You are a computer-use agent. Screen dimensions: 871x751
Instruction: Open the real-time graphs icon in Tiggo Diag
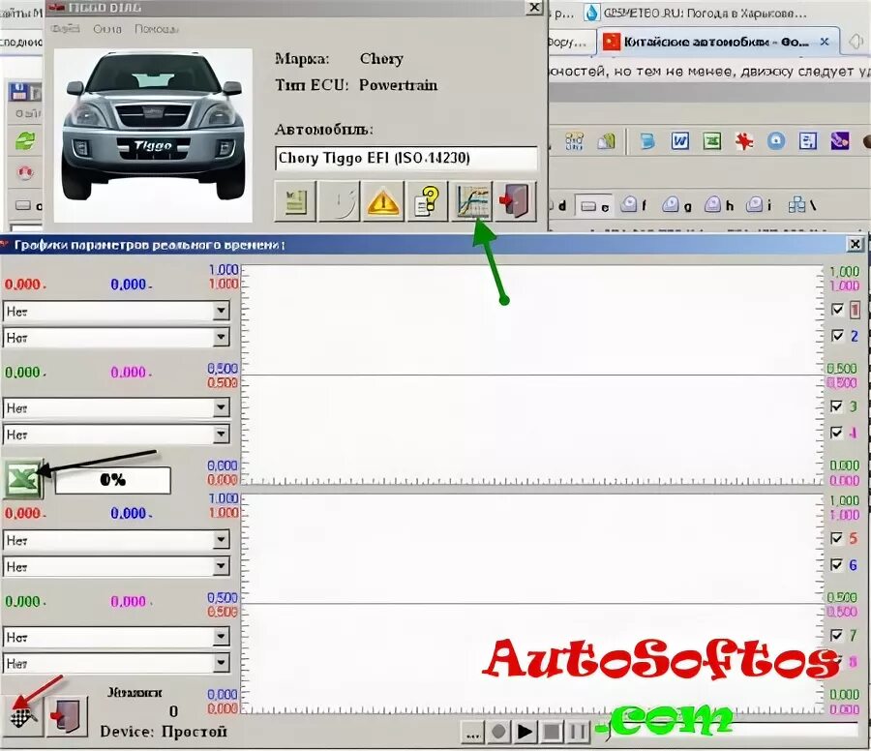click(472, 201)
